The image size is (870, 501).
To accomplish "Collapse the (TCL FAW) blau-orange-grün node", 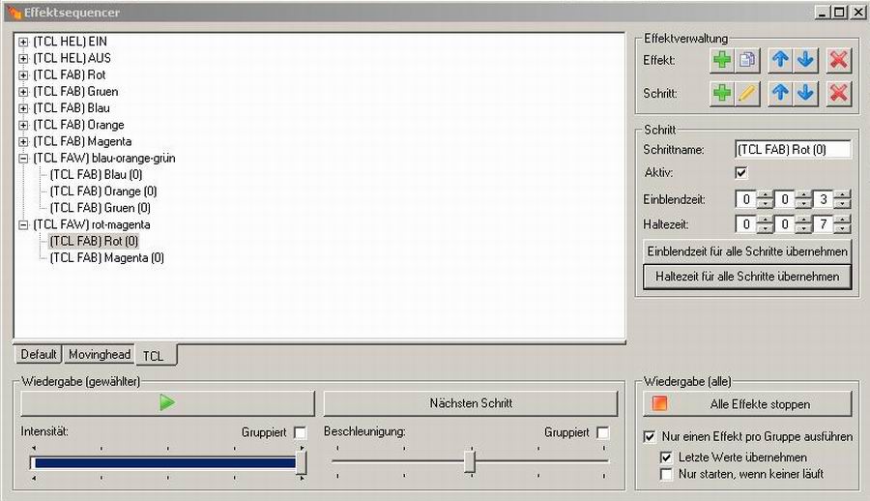I will pyautogui.click(x=23, y=158).
